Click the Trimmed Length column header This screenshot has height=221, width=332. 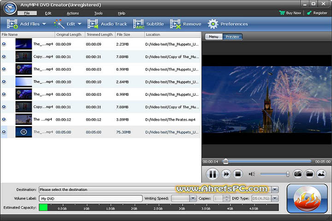click(100, 35)
